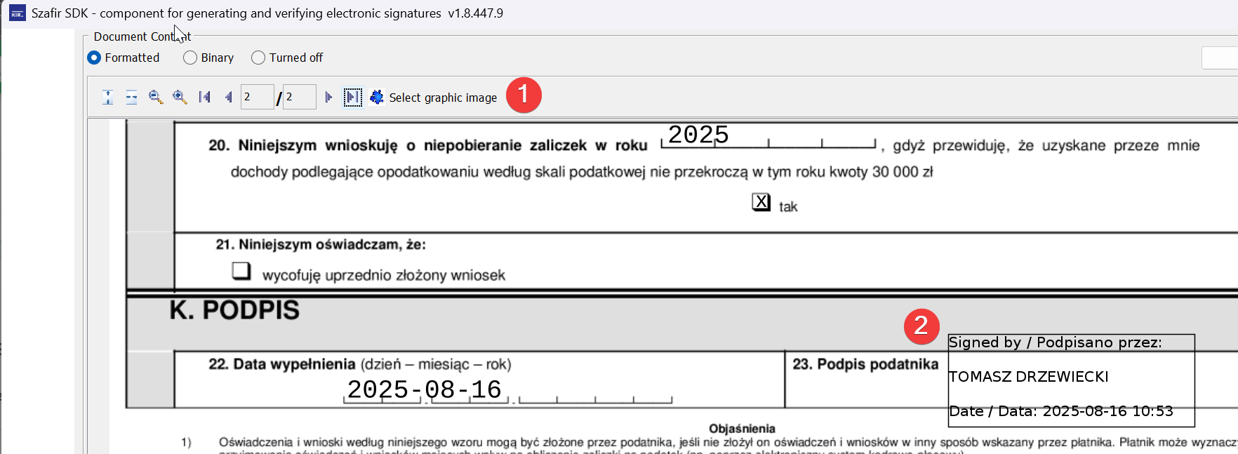Click the fit page width icon
The width and height of the screenshot is (1238, 454).
pyautogui.click(x=131, y=98)
